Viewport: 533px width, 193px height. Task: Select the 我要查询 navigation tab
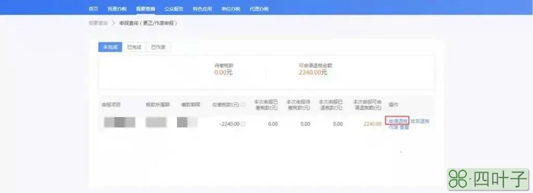tap(146, 9)
